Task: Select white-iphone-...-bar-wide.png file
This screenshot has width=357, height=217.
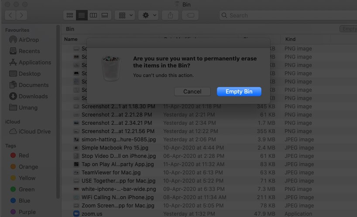Action: pos(119,189)
